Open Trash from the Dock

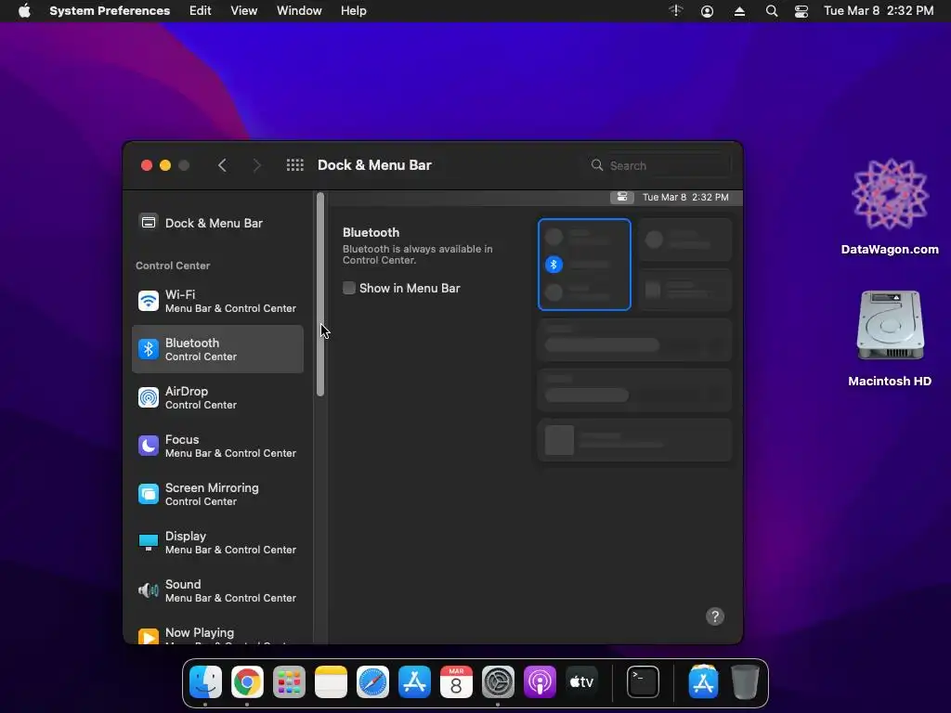[x=745, y=682]
